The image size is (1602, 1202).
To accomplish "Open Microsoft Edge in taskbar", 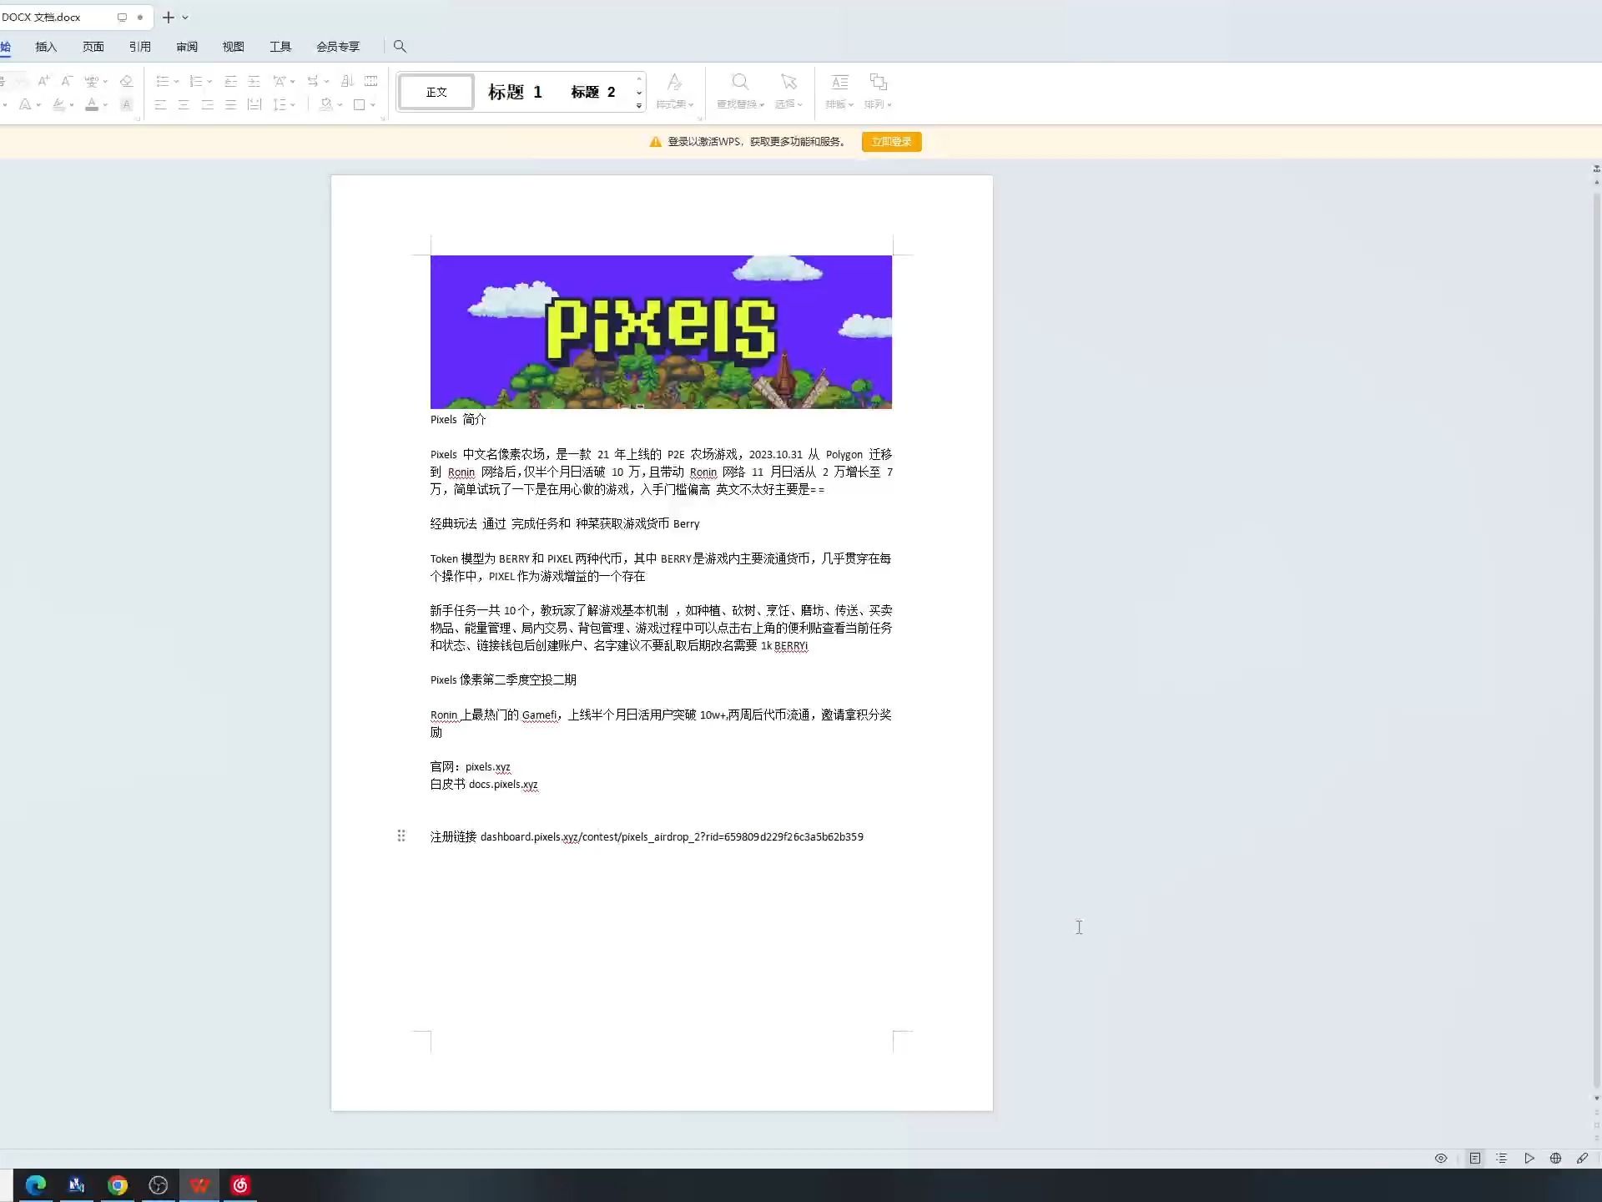I will (x=36, y=1184).
